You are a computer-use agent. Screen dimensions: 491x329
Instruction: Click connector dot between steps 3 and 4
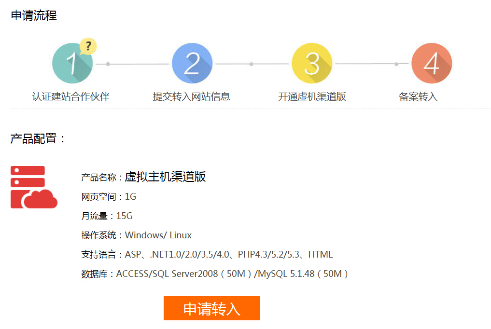[396, 64]
